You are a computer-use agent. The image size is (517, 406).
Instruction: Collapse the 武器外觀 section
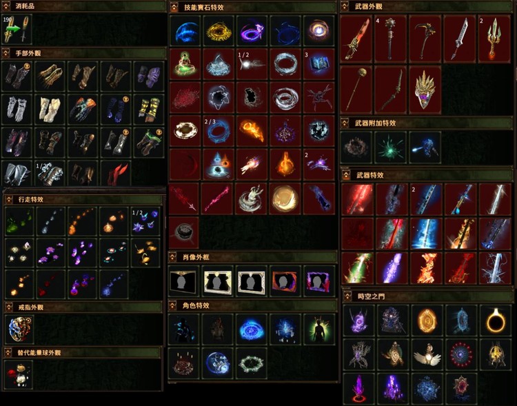point(345,6)
